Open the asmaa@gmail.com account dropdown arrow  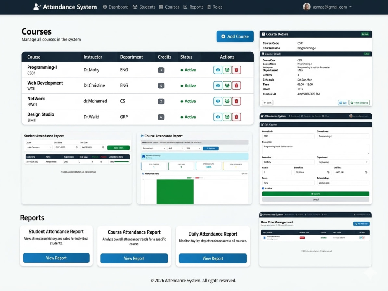pos(350,7)
